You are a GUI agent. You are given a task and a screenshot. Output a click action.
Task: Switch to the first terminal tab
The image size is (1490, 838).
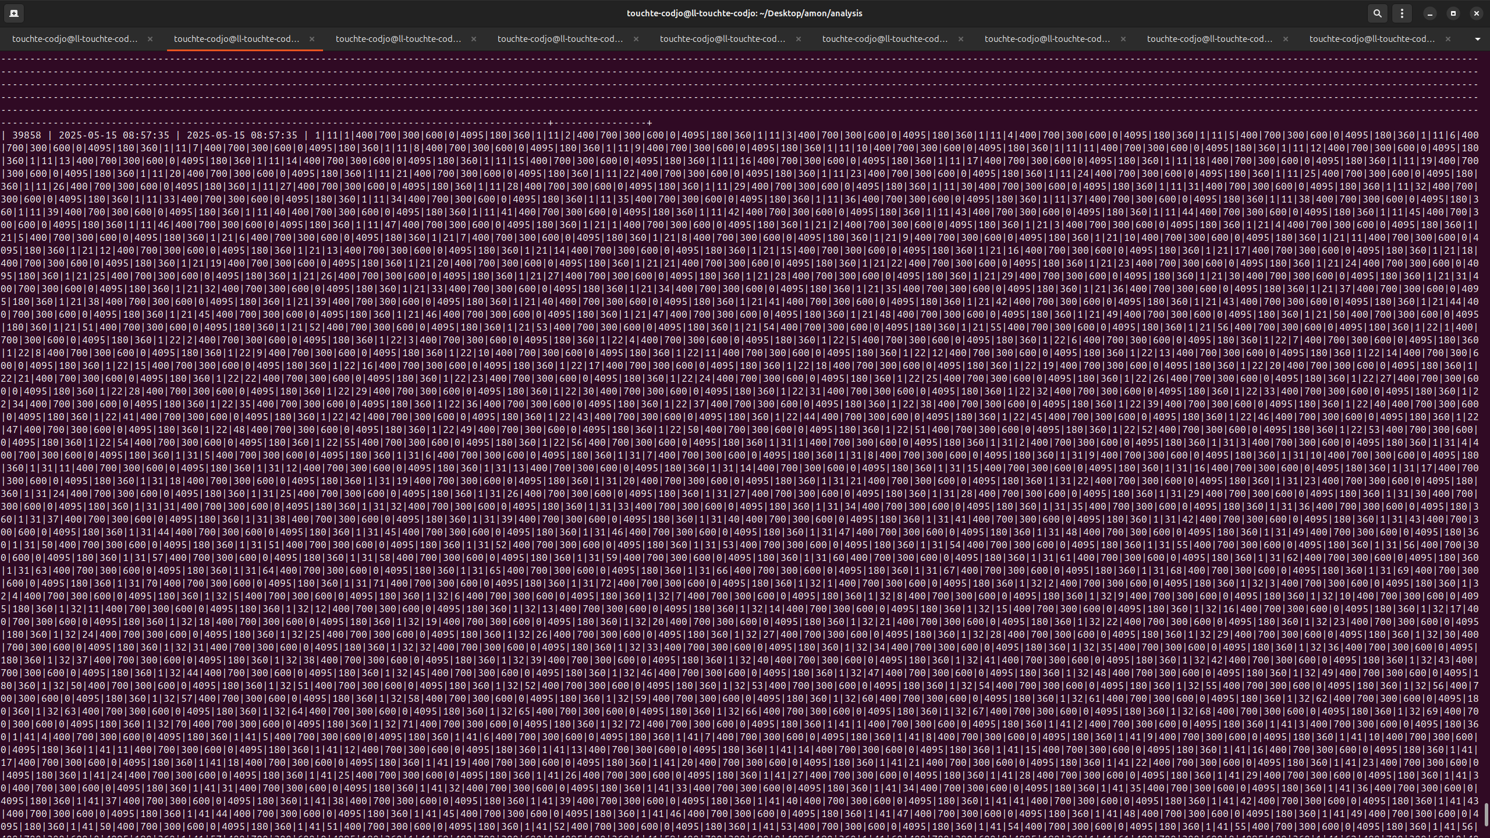(x=74, y=39)
